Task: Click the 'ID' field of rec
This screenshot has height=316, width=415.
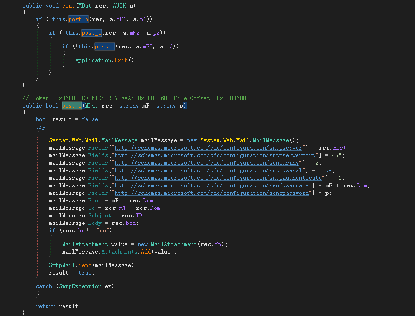Action: tap(139, 216)
